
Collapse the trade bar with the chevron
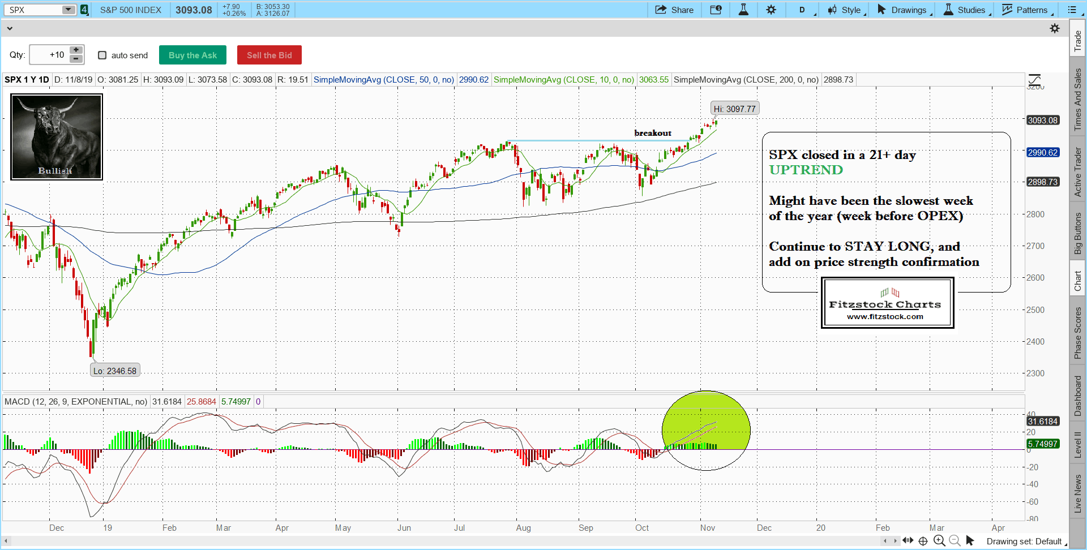tap(10, 28)
